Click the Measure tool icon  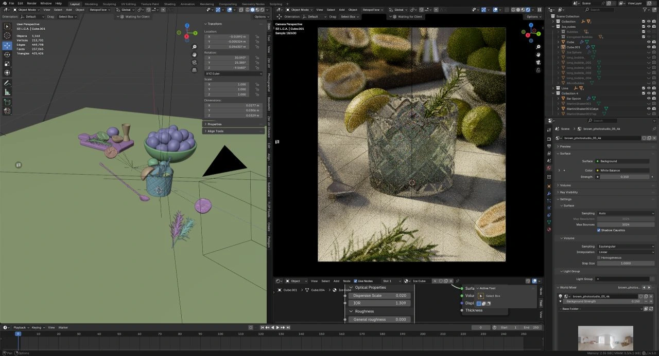7,92
